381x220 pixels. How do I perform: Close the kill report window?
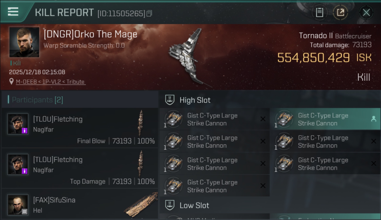point(366,13)
